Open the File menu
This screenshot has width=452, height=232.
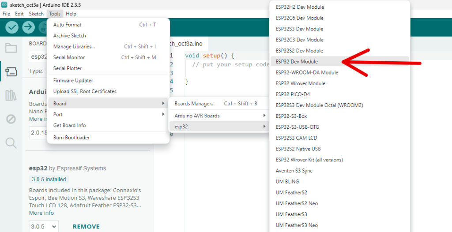pyautogui.click(x=6, y=14)
